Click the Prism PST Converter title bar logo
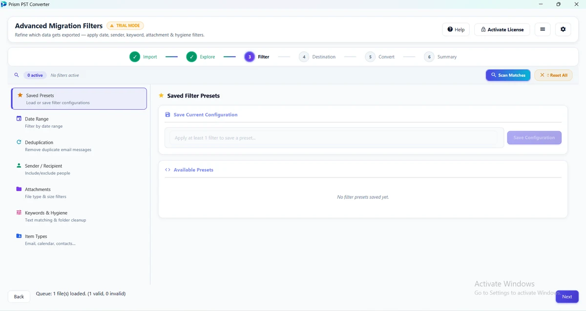The height and width of the screenshot is (311, 586). click(x=4, y=4)
